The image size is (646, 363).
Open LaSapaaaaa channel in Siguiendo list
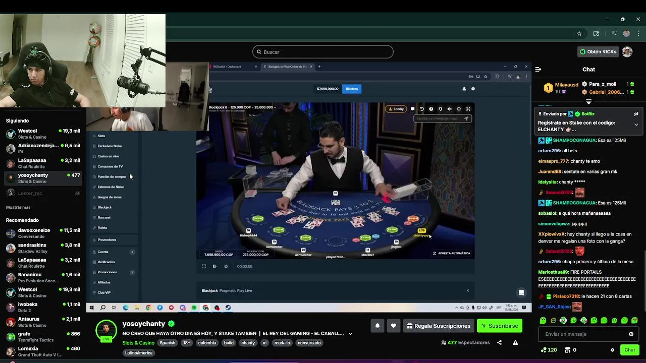42,163
